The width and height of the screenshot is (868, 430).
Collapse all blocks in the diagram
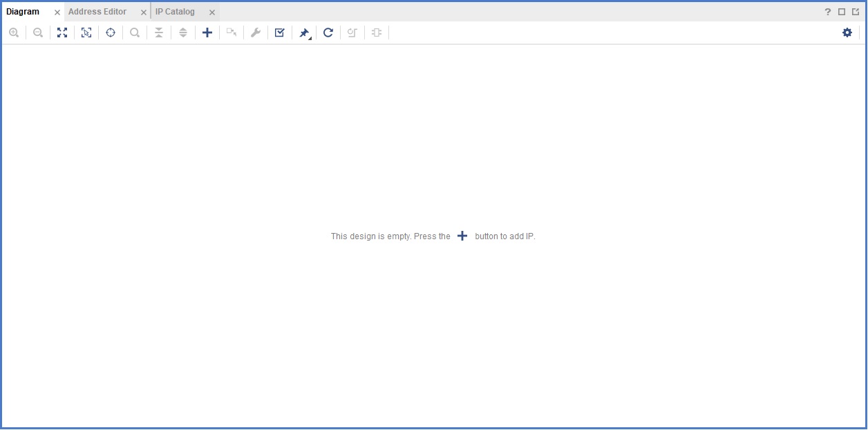(x=159, y=32)
